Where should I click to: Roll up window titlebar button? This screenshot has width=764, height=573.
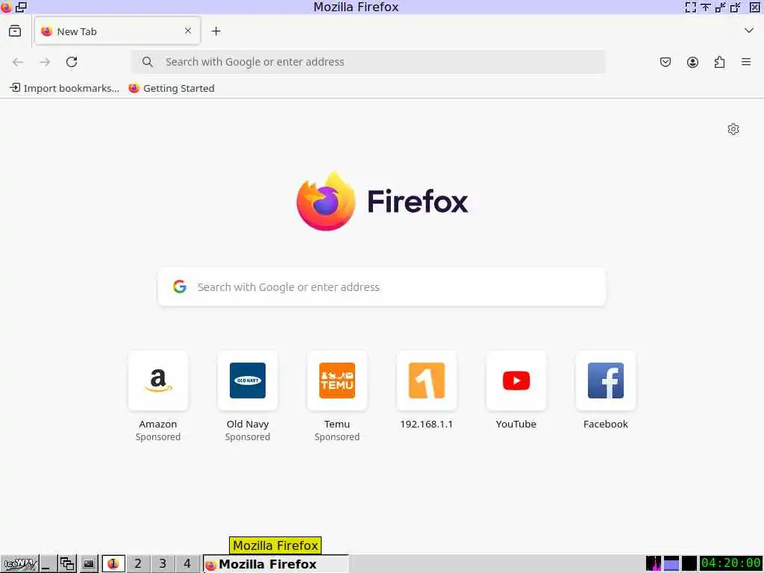coord(706,7)
